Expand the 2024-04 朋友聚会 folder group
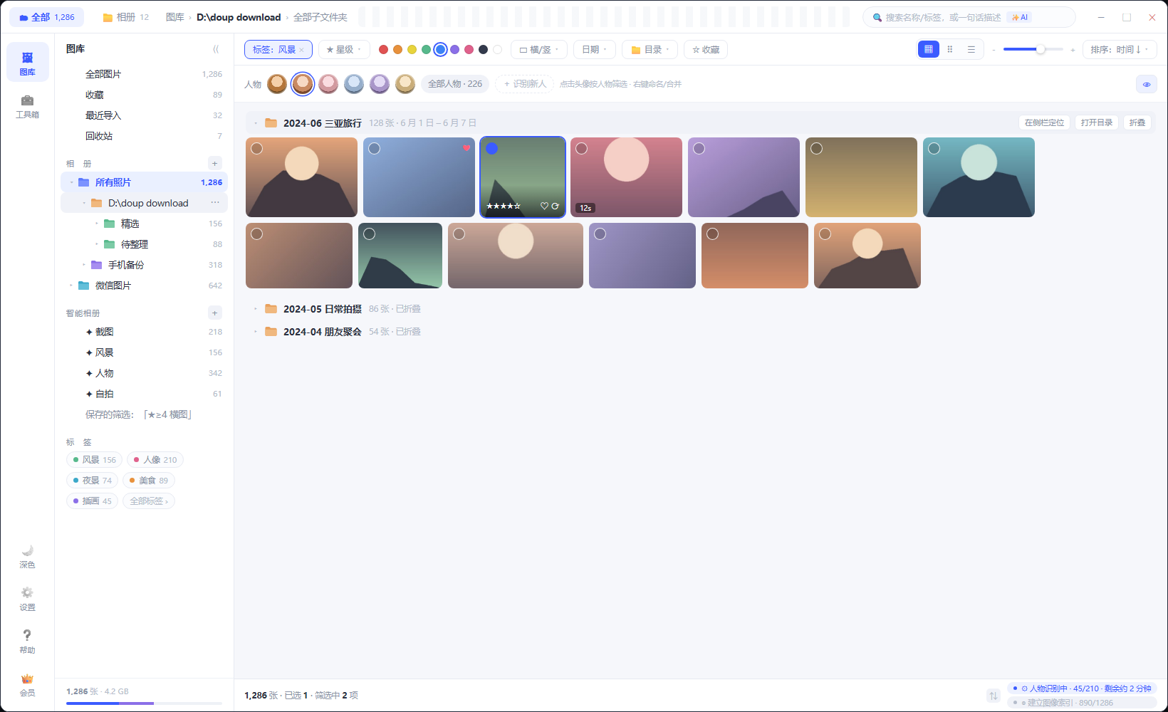This screenshot has height=712, width=1168. 256,332
